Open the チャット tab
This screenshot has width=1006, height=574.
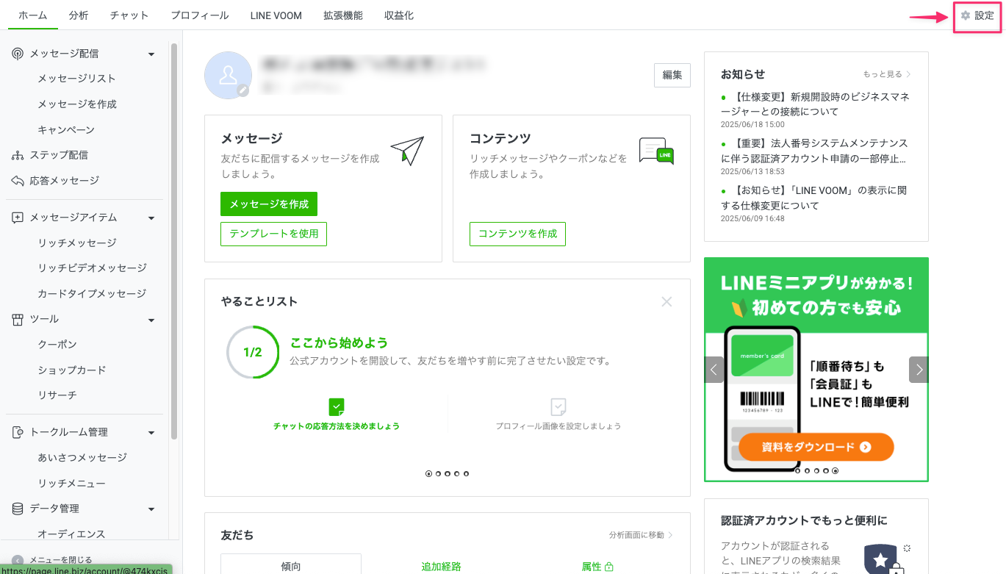pyautogui.click(x=129, y=15)
